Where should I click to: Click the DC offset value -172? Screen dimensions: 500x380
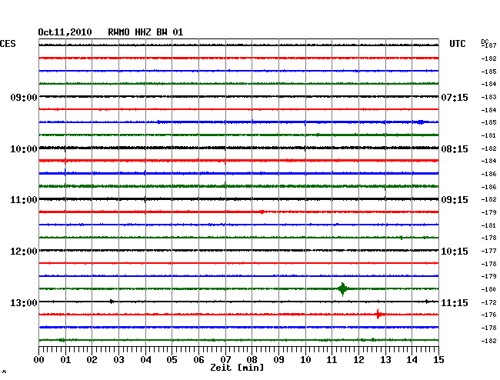488,302
